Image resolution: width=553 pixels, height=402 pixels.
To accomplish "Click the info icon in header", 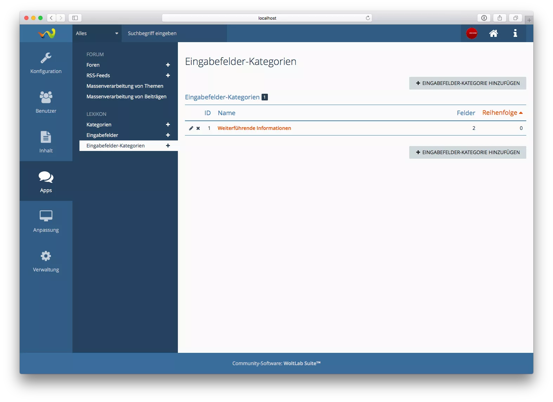I will (x=515, y=33).
